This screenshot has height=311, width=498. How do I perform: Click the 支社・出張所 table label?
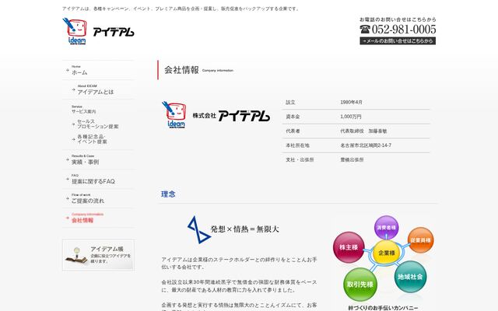(x=300, y=159)
